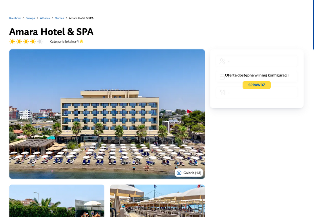
Task: Click the yellow star beside Kategoria lokalna
Action: (81, 41)
